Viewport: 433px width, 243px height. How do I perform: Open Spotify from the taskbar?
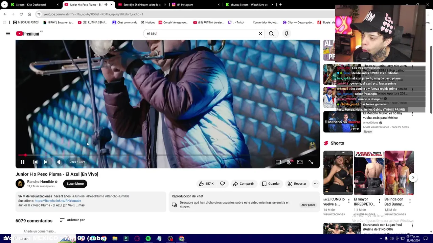point(148,239)
